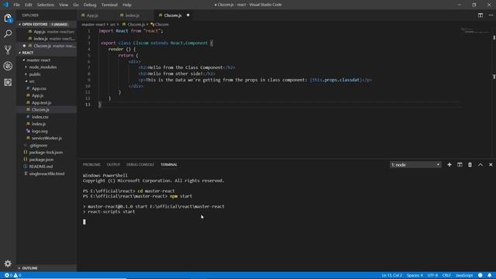Click the unsaved dot on Clscom.js tab

click(x=188, y=15)
